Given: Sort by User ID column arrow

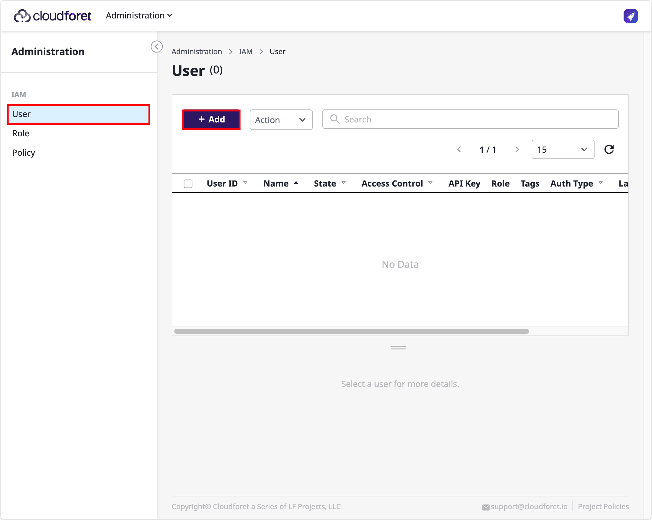Looking at the screenshot, I should coord(245,183).
